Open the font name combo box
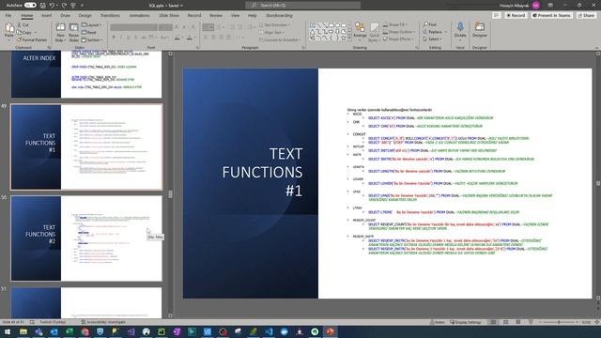601x338 pixels. tap(133, 27)
